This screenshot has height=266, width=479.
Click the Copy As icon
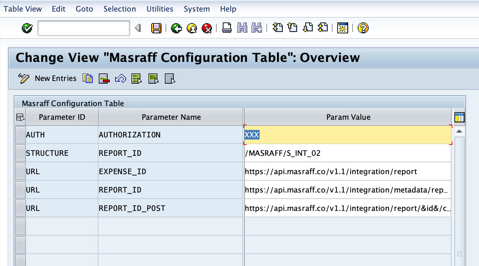pyautogui.click(x=88, y=79)
